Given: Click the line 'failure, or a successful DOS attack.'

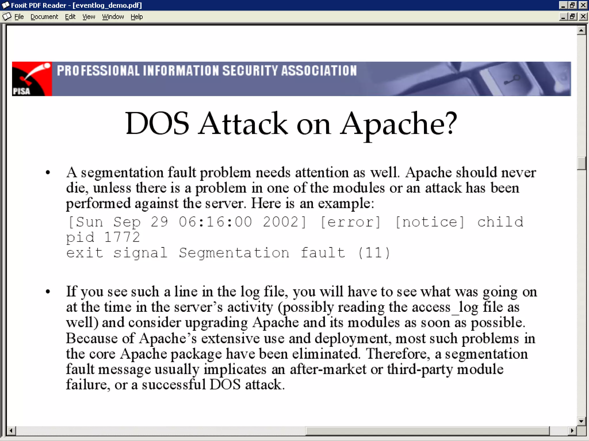Looking at the screenshot, I should [x=175, y=385].
